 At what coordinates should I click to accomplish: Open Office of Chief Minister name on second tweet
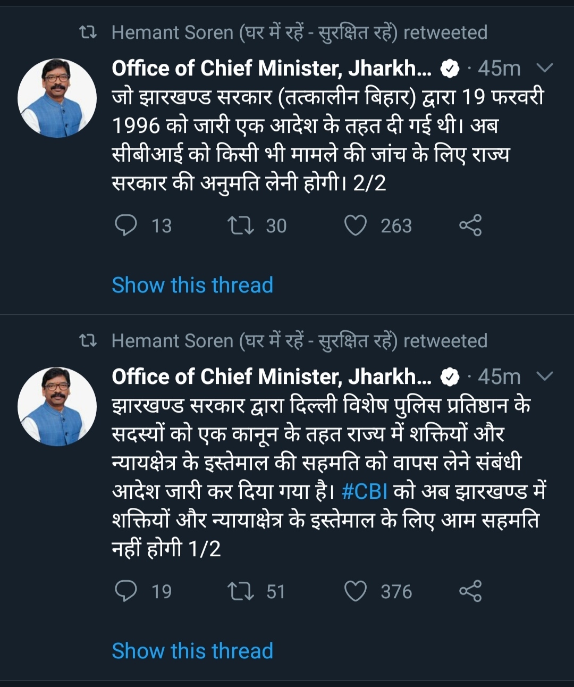pyautogui.click(x=271, y=376)
